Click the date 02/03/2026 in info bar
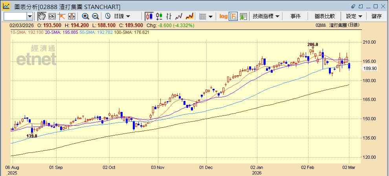The width and height of the screenshot is (389, 176). tap(22, 26)
